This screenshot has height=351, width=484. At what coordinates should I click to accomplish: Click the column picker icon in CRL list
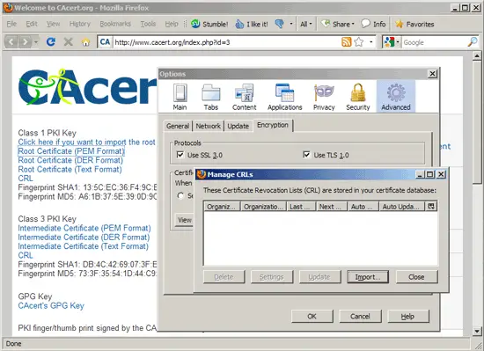(431, 207)
